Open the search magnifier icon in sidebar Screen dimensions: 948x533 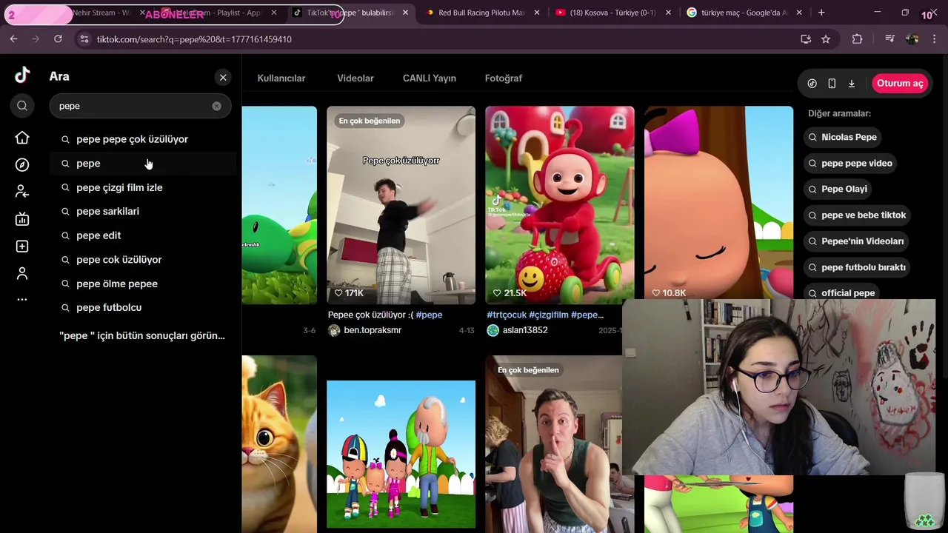22,106
